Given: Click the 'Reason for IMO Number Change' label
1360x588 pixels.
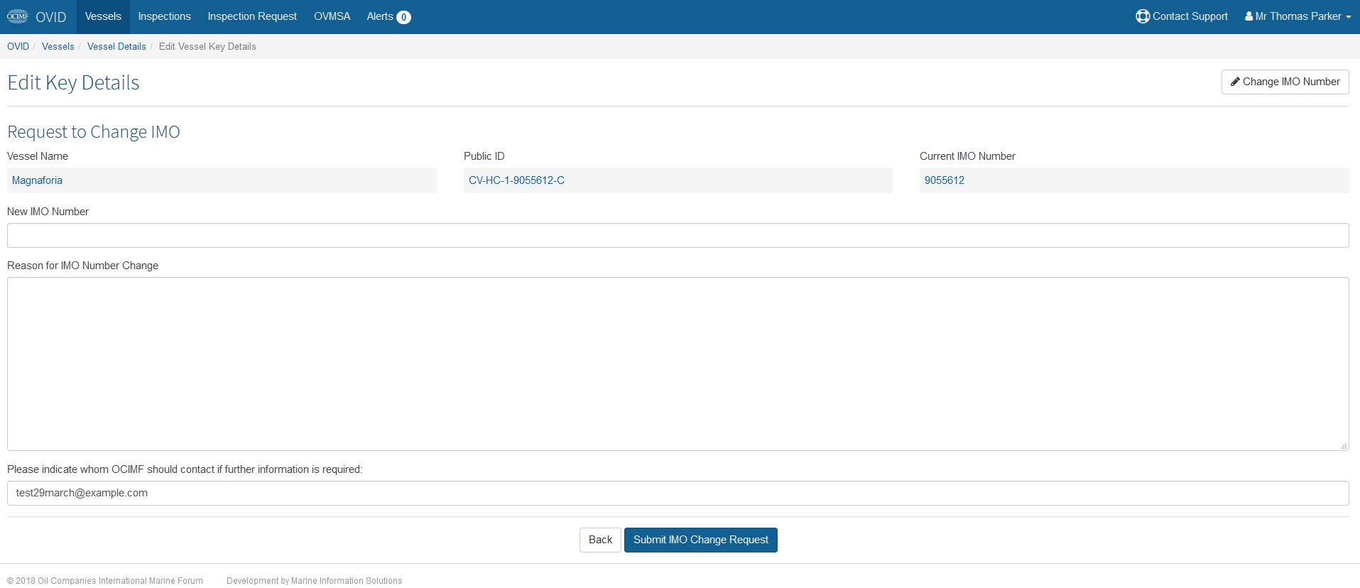Looking at the screenshot, I should coord(82,266).
